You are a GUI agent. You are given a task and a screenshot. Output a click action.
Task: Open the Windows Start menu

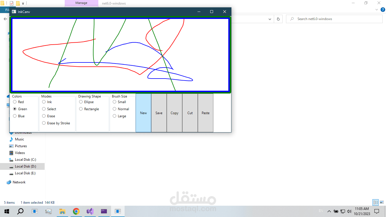tap(7, 211)
